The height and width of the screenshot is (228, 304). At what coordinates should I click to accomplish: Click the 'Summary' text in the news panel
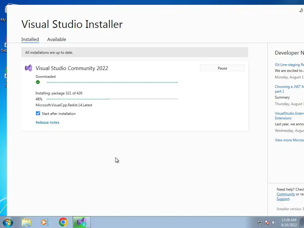coord(282,97)
